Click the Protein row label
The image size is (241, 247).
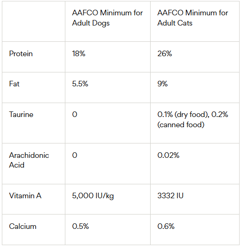coord(21,53)
